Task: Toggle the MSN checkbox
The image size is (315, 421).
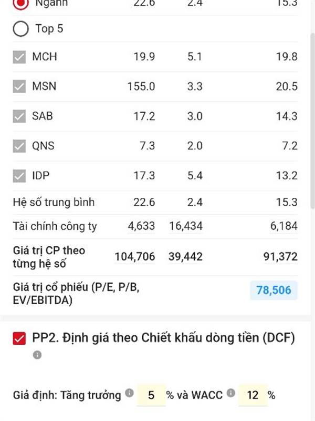Action: (19, 86)
